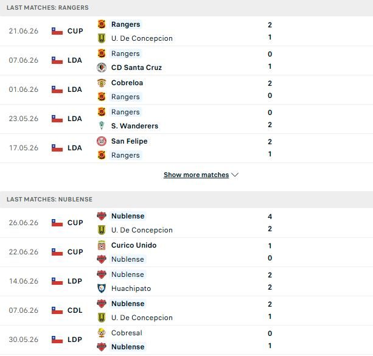Screen dimensions: 373x356
Task: Select the Last Matches: Nublense section header
Action: (x=186, y=200)
